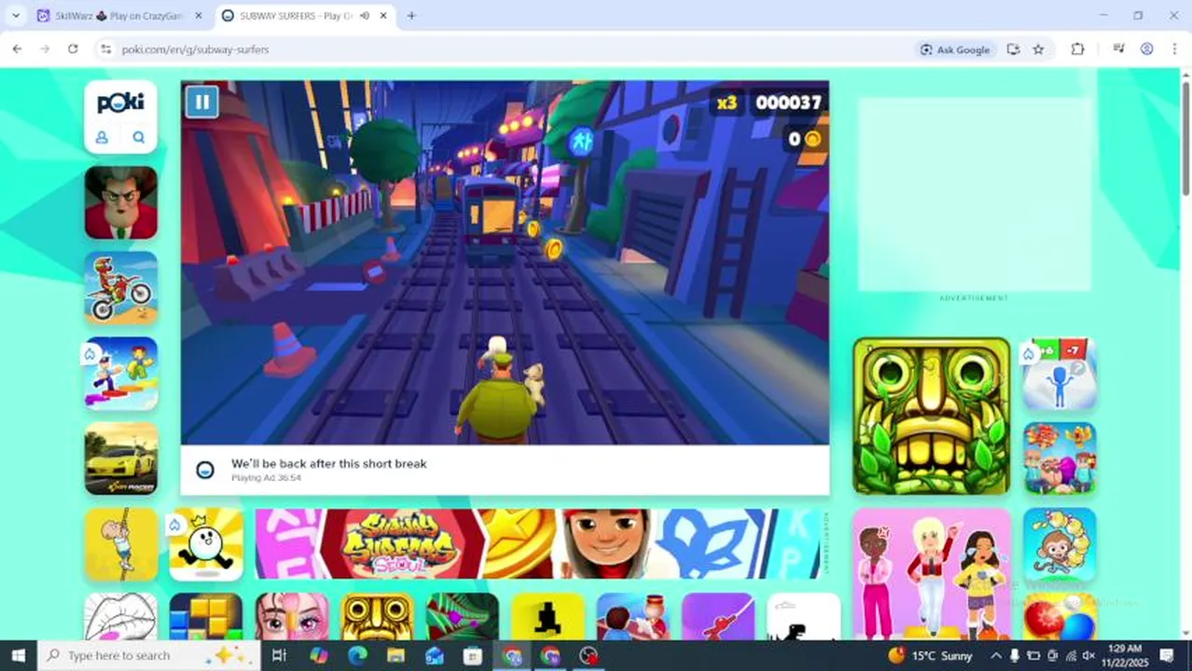
Task: Open the Moto X3M bike game thumbnail
Action: 121,288
